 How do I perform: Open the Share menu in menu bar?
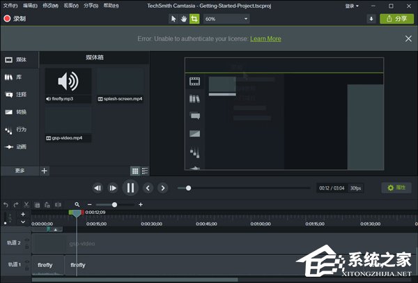[91, 6]
